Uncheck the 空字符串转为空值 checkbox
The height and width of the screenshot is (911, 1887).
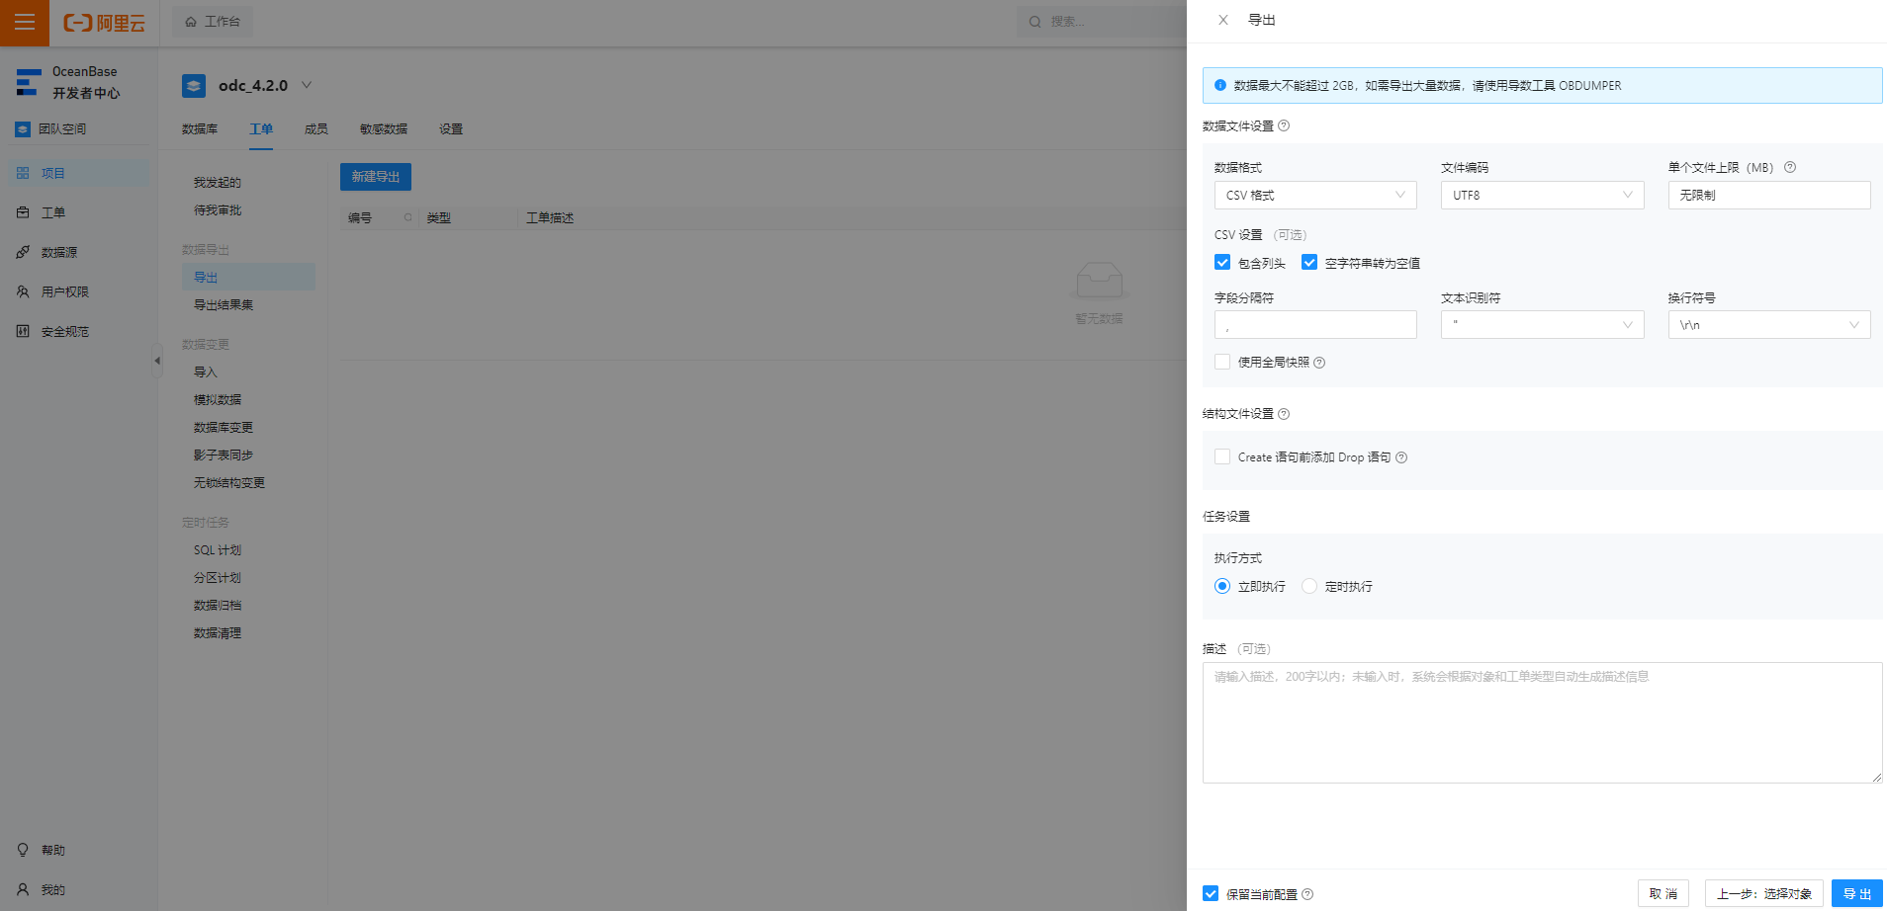click(x=1309, y=262)
